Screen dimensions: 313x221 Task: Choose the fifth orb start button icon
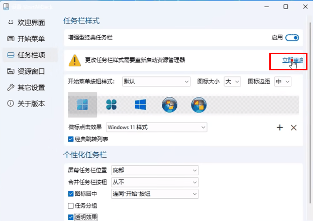tap(198, 104)
